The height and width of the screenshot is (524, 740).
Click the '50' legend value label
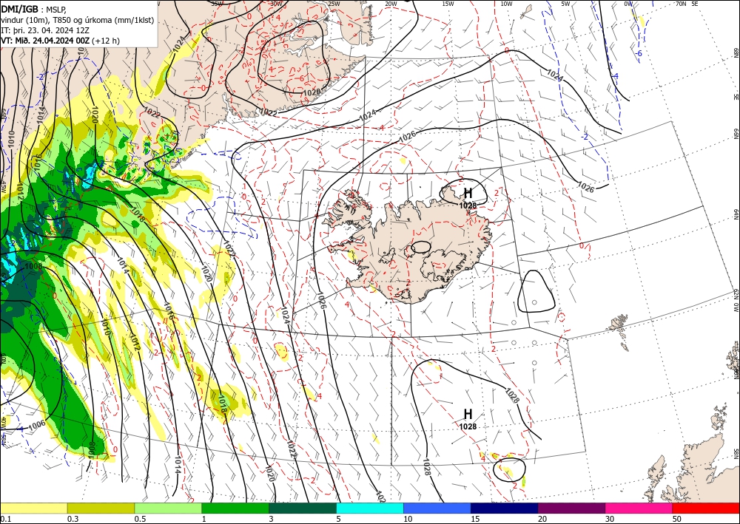[677, 519]
